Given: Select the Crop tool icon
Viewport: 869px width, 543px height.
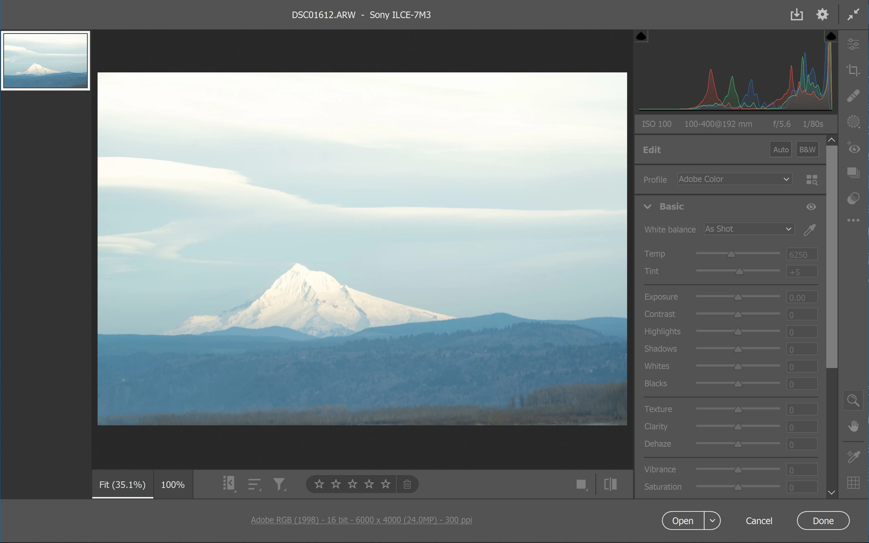Looking at the screenshot, I should (x=853, y=70).
